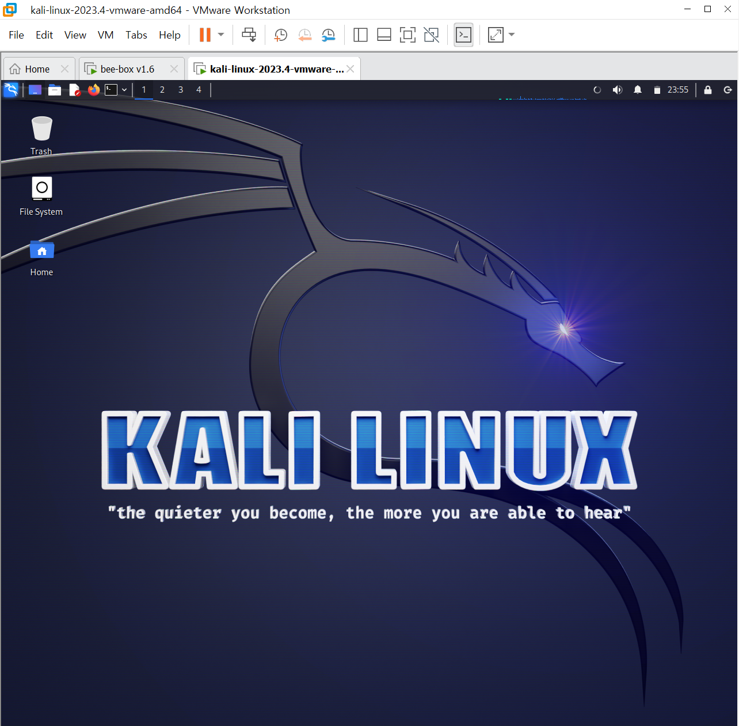Screen dimensions: 739x726
Task: Enter full screen mode
Action: point(407,35)
